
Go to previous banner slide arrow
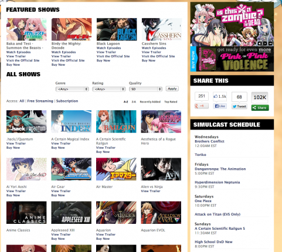(x=260, y=43)
